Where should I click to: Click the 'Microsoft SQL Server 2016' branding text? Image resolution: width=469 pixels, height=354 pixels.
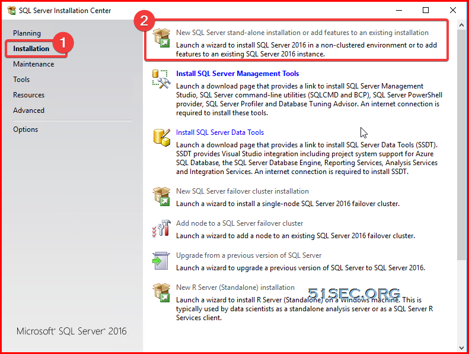[x=72, y=331]
